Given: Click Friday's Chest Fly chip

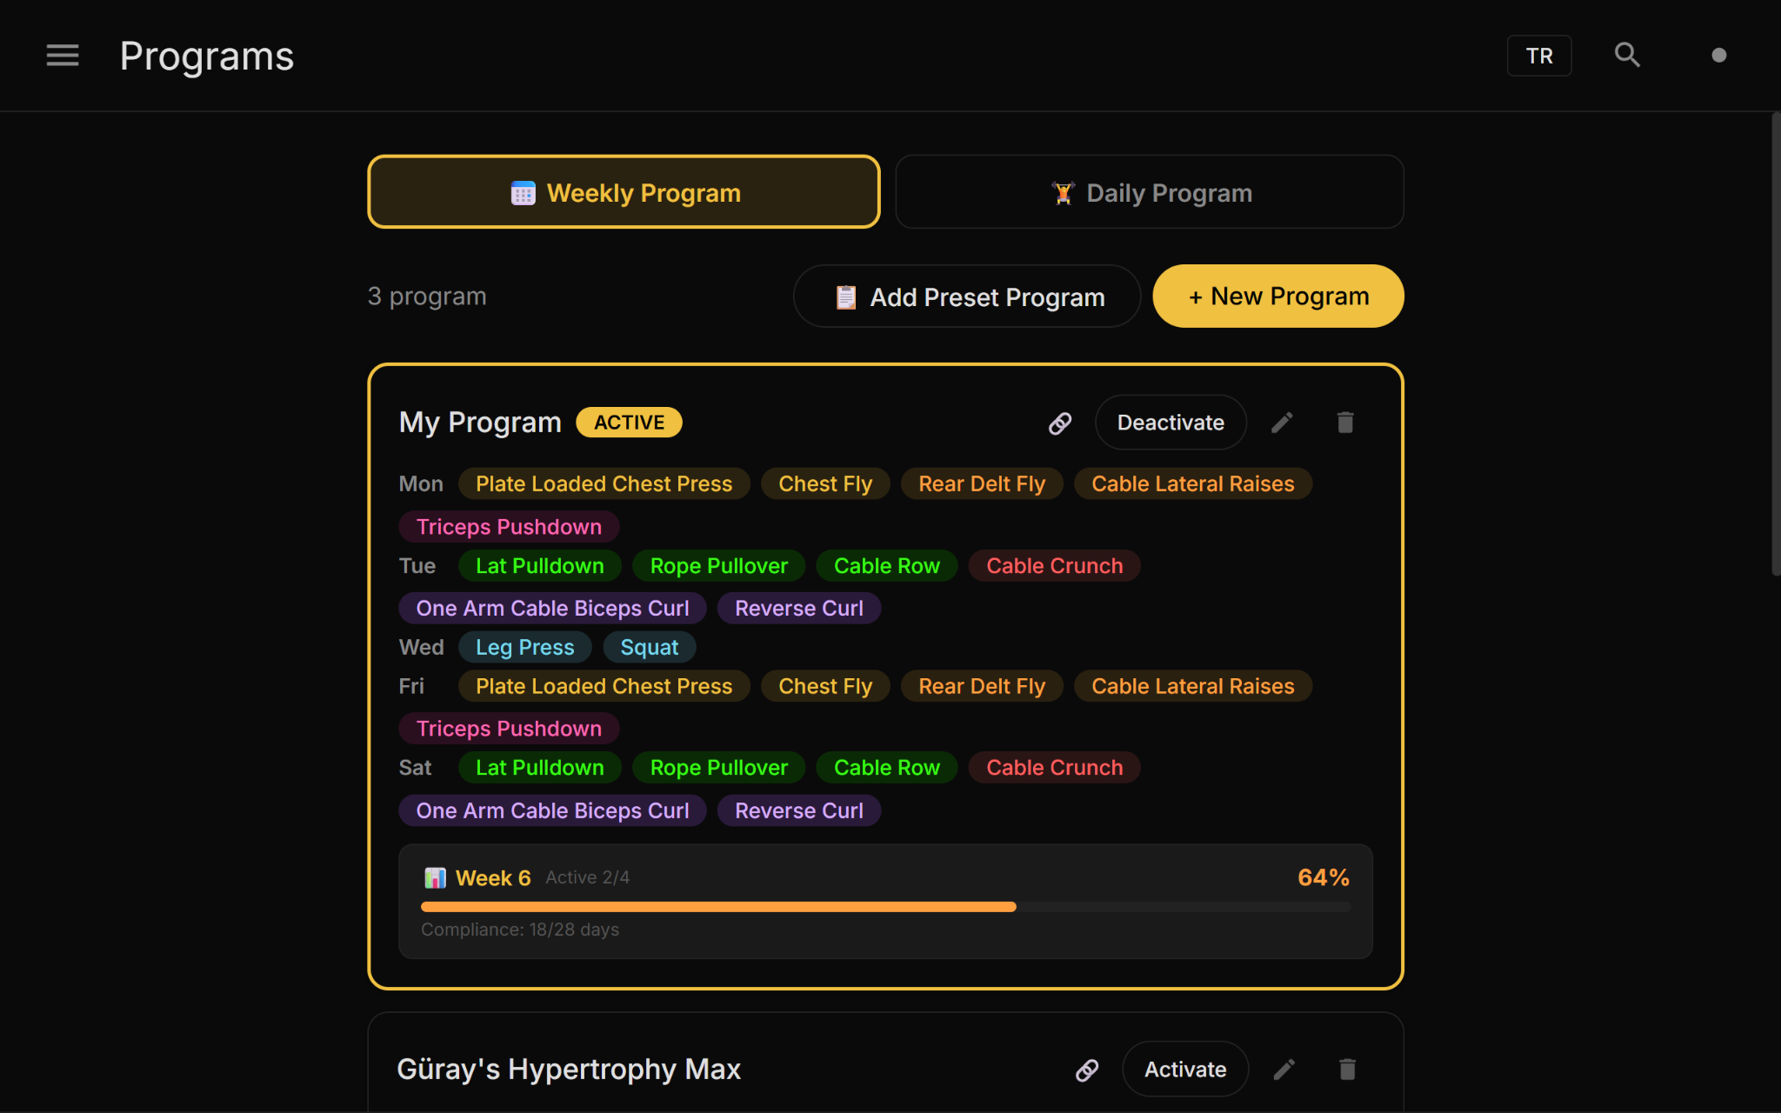Looking at the screenshot, I should point(825,686).
